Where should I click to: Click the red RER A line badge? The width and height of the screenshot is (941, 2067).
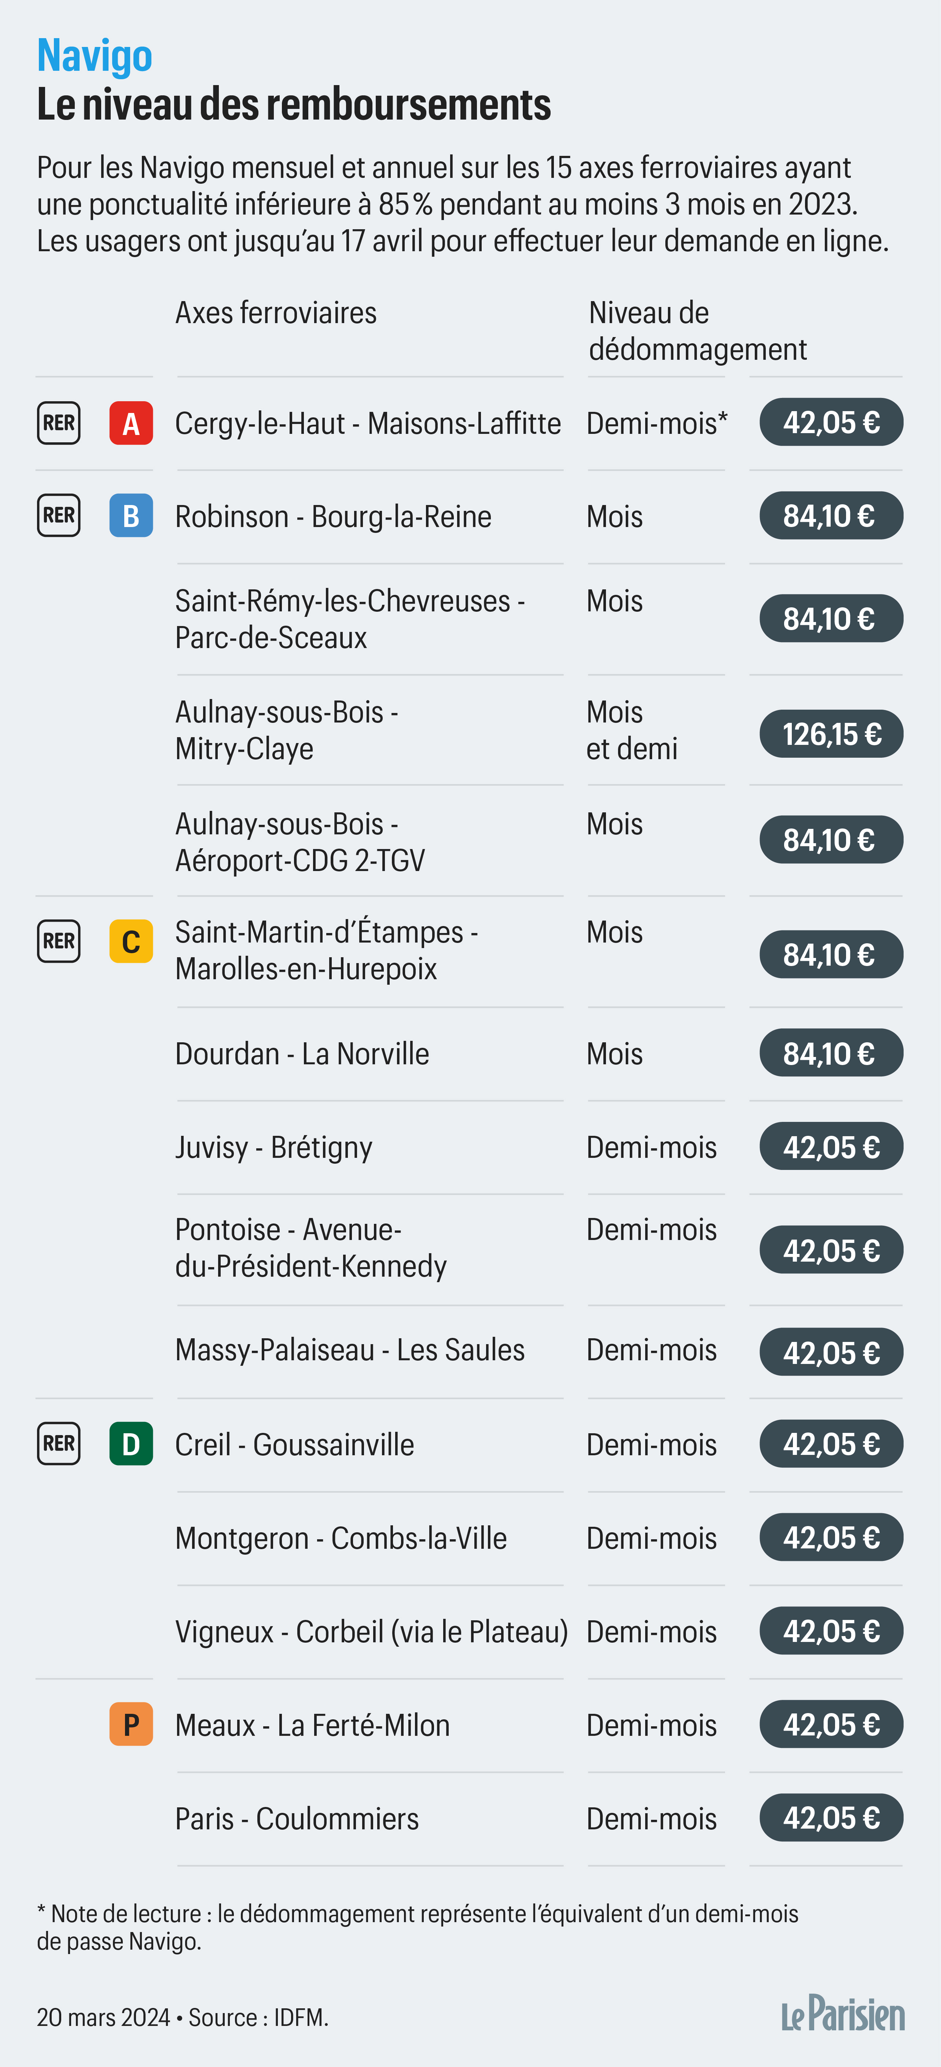click(x=131, y=423)
